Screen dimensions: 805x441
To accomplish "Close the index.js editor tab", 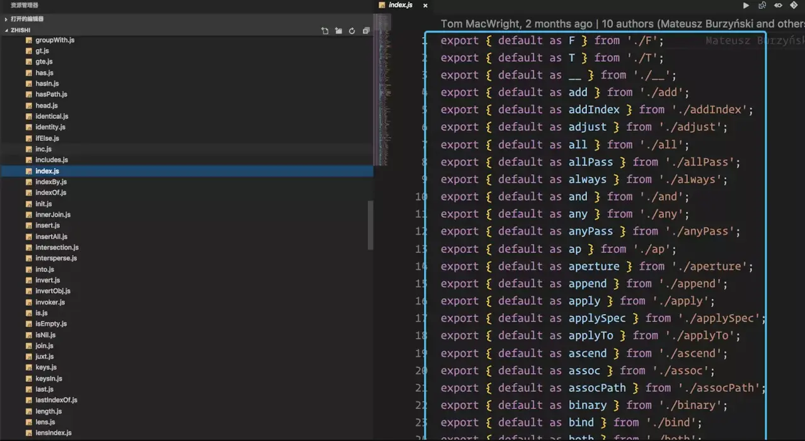I will point(425,5).
